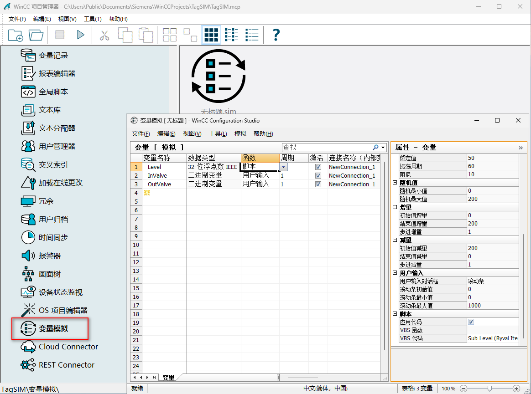This screenshot has width=531, height=394.
Task: Open the 变量模拟 simulator from the sidebar
Action: (x=49, y=328)
